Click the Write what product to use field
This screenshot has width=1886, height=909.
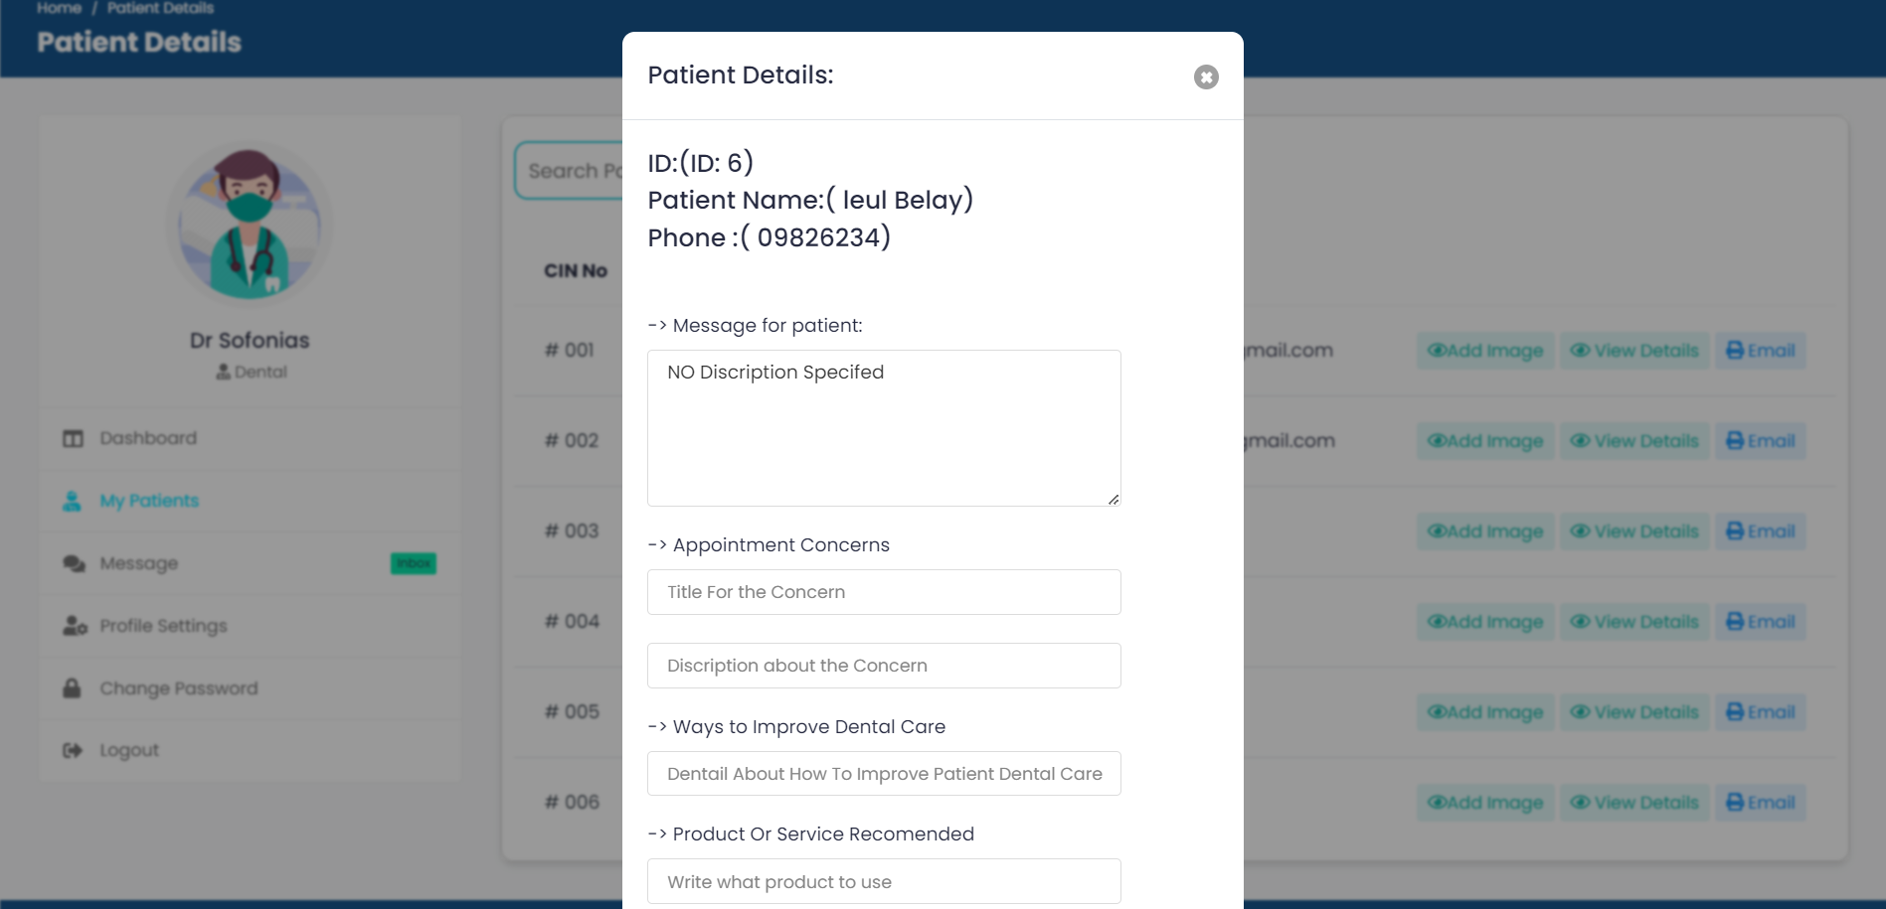point(884,882)
